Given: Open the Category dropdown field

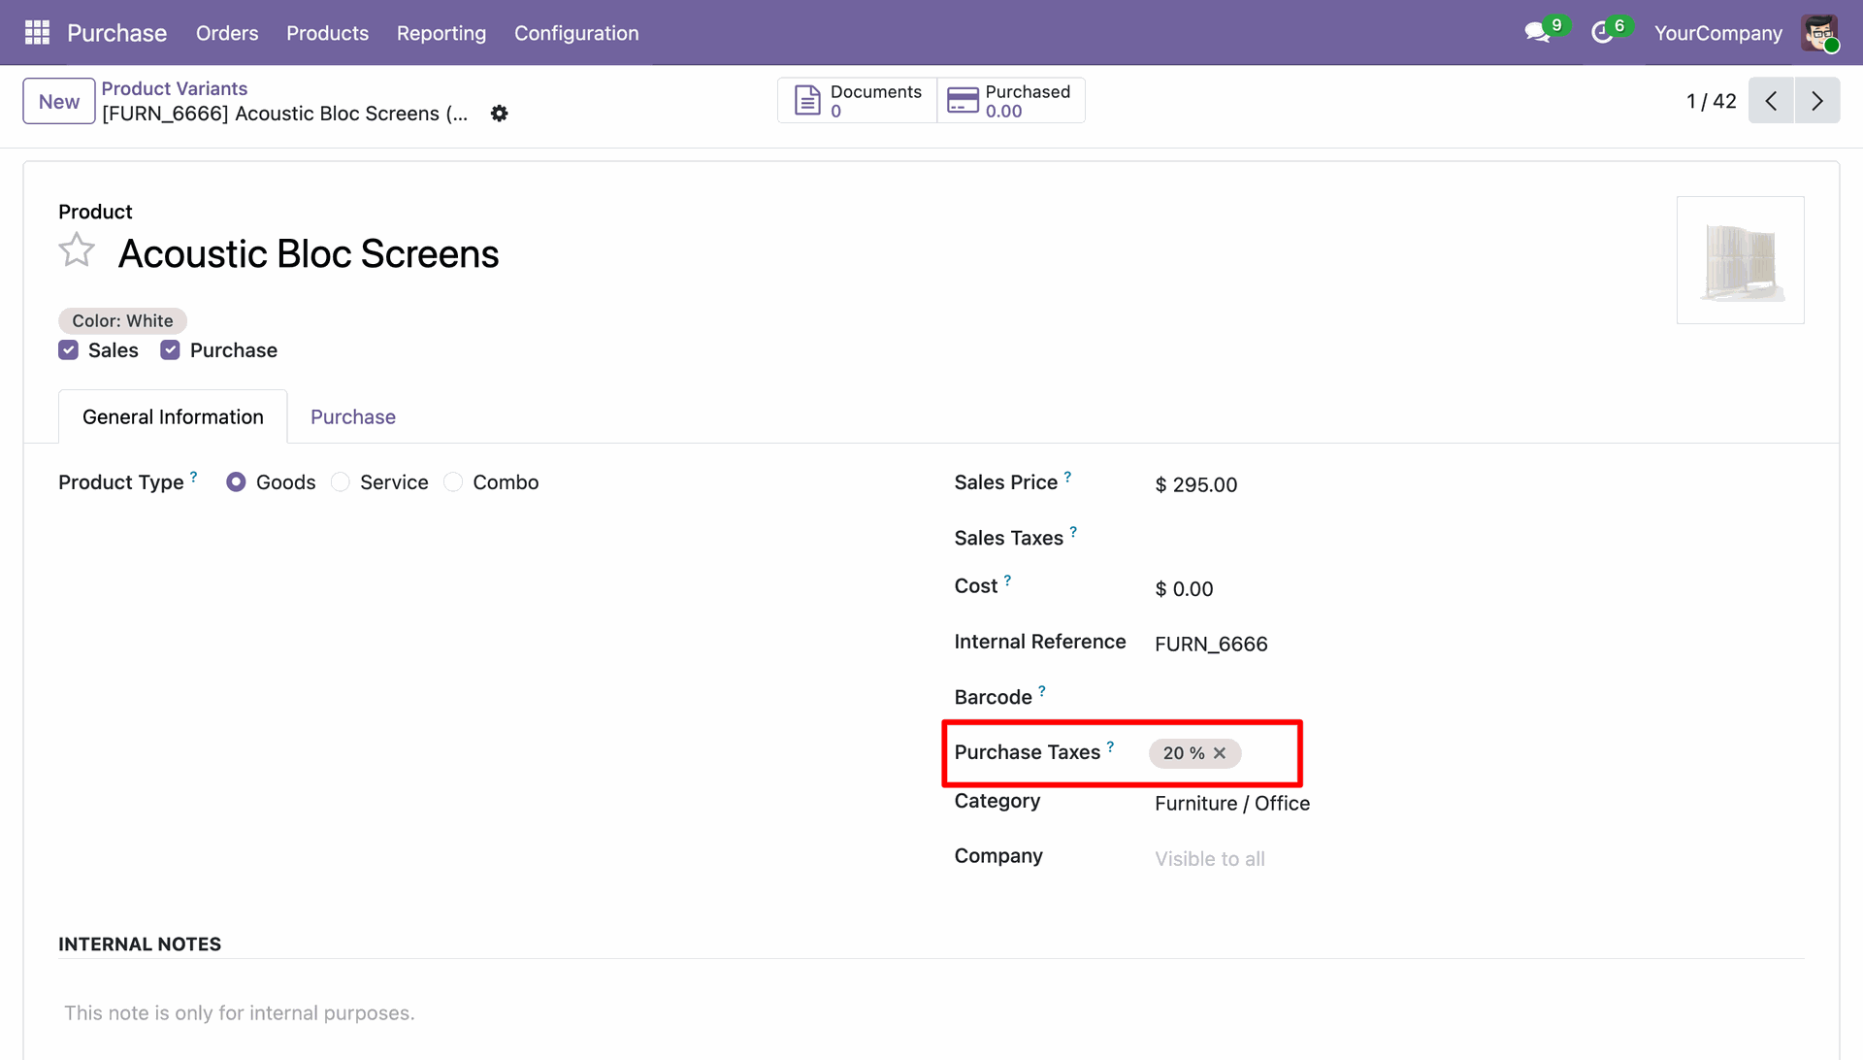Looking at the screenshot, I should click(x=1231, y=804).
